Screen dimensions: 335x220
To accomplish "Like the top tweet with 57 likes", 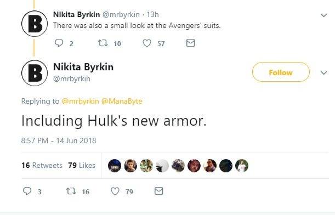I will pos(146,43).
